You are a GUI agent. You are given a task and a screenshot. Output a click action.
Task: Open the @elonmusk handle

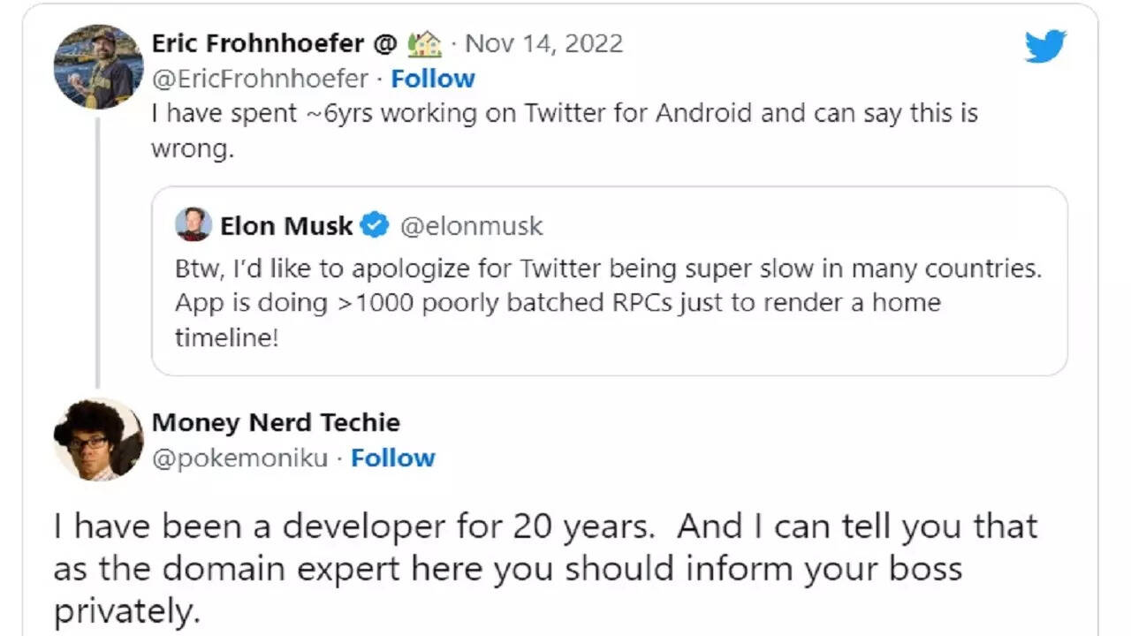[x=472, y=226]
